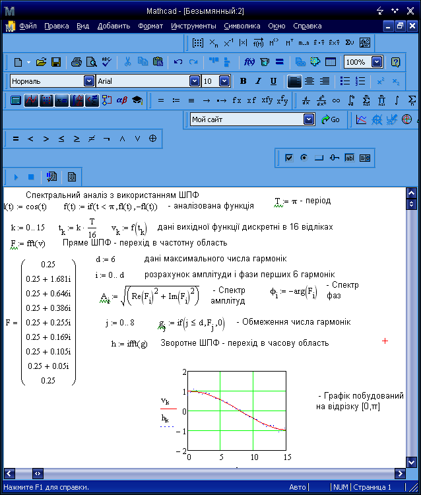Viewport: 421px width, 495px height.
Task: Stop execution with the square button
Action: pos(31,177)
